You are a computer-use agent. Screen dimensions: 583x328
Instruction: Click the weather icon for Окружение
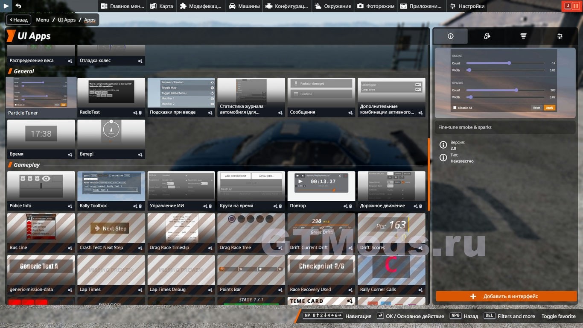[x=318, y=6]
